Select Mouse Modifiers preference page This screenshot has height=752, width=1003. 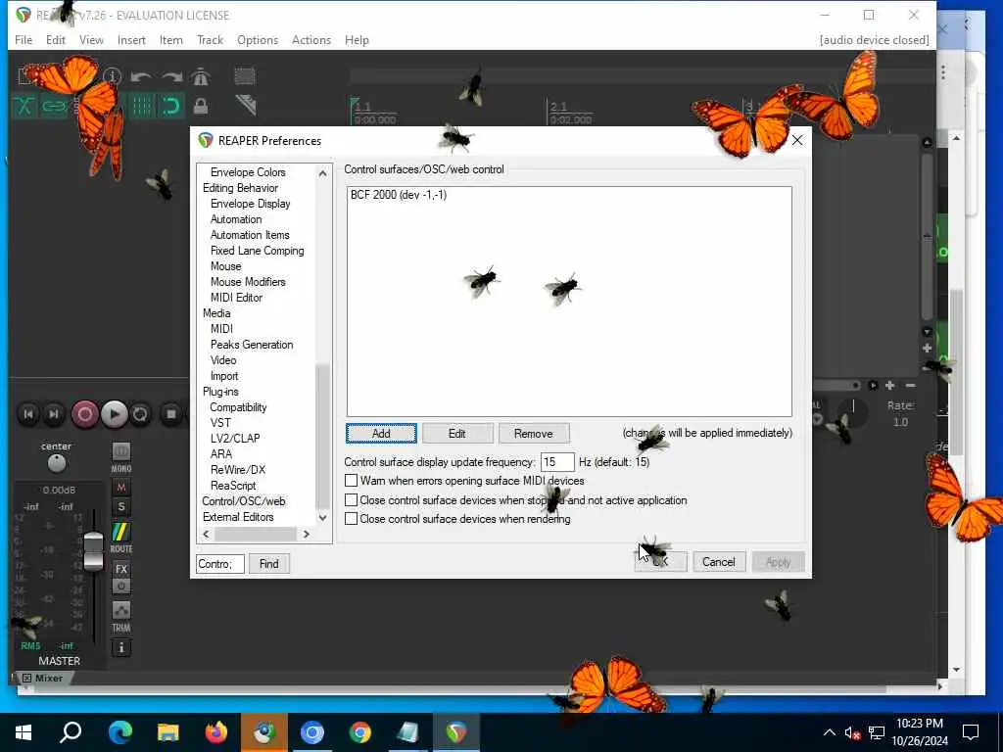(x=248, y=282)
